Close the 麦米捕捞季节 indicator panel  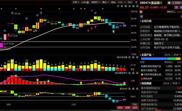(x=137, y=73)
